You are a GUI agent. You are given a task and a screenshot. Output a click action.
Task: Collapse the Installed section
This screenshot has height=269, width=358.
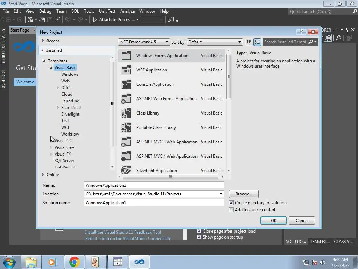click(42, 50)
